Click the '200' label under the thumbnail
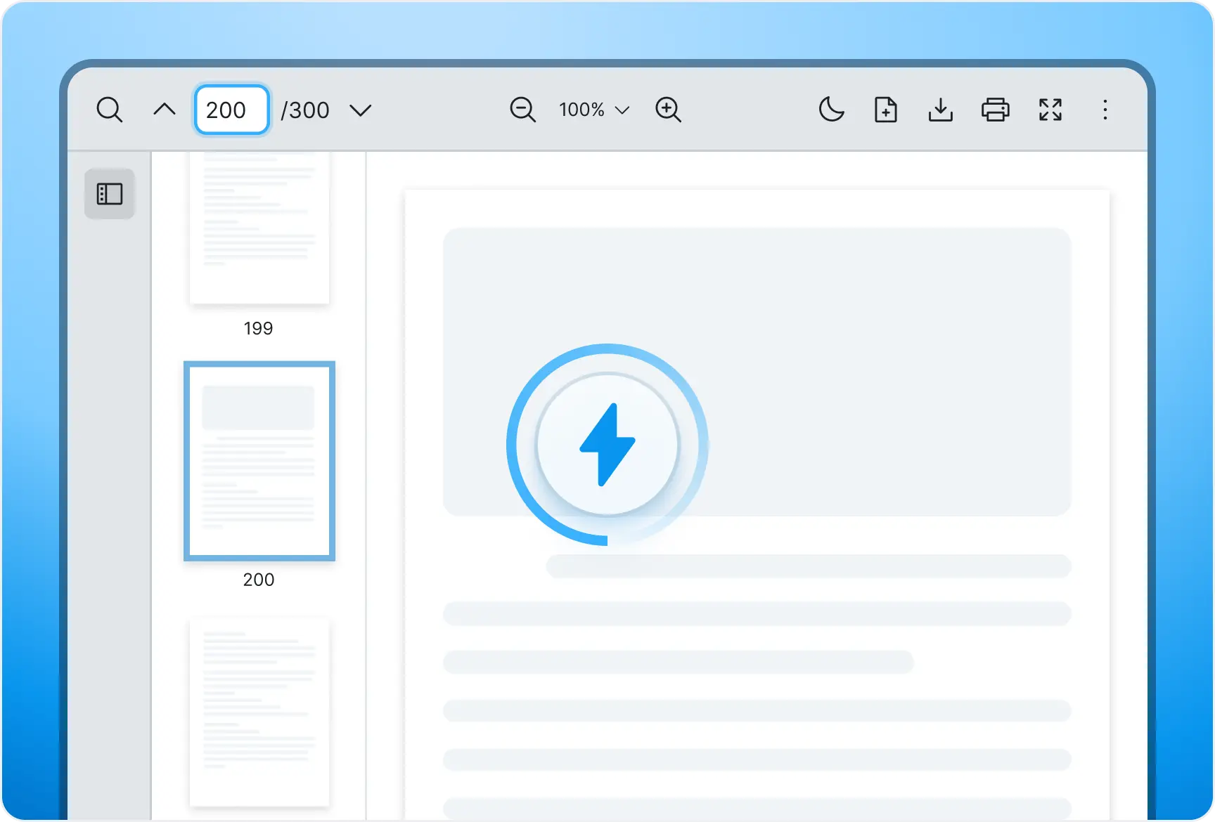The height and width of the screenshot is (822, 1215). [259, 580]
